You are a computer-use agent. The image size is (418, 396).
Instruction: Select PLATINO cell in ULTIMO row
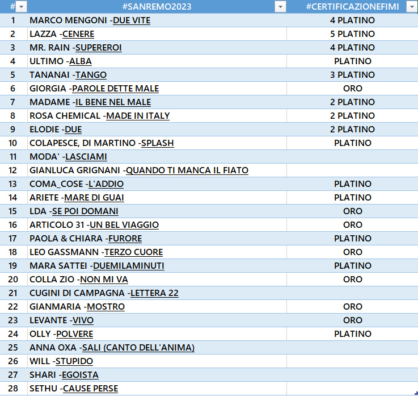point(352,61)
